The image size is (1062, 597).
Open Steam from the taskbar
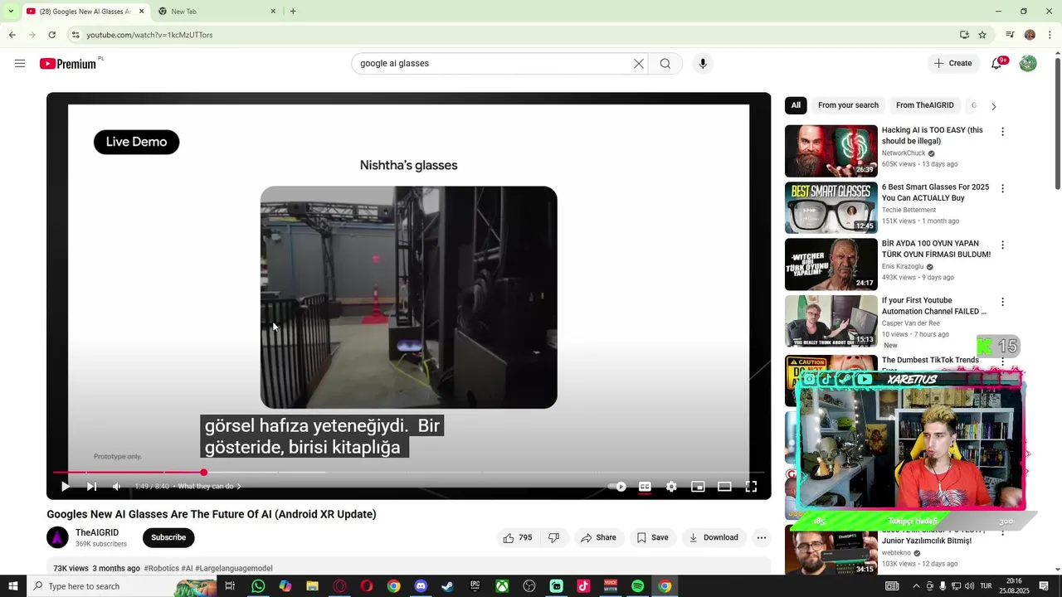click(x=447, y=586)
